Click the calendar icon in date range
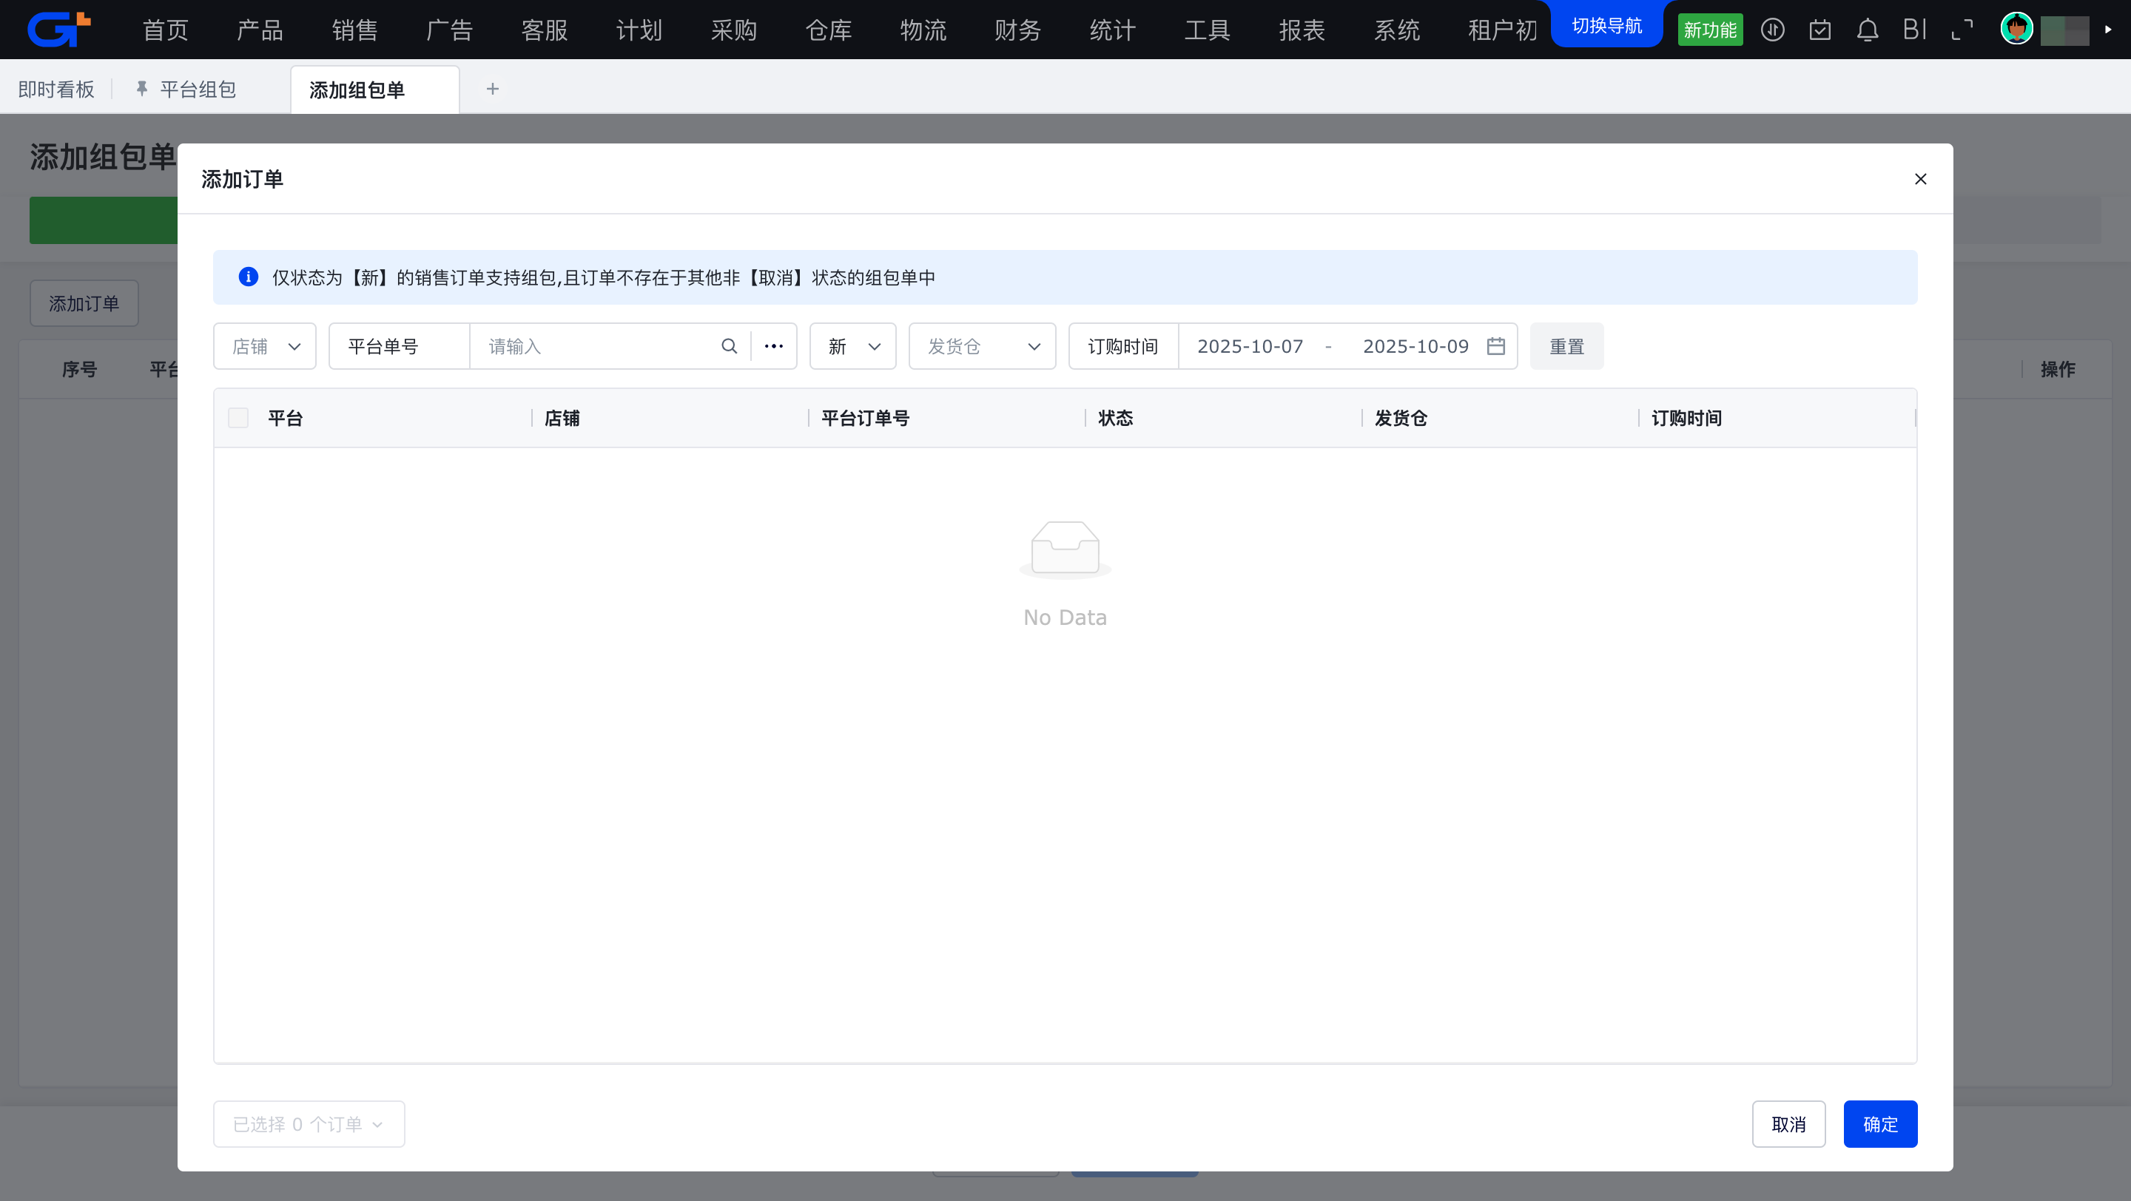 click(x=1495, y=346)
